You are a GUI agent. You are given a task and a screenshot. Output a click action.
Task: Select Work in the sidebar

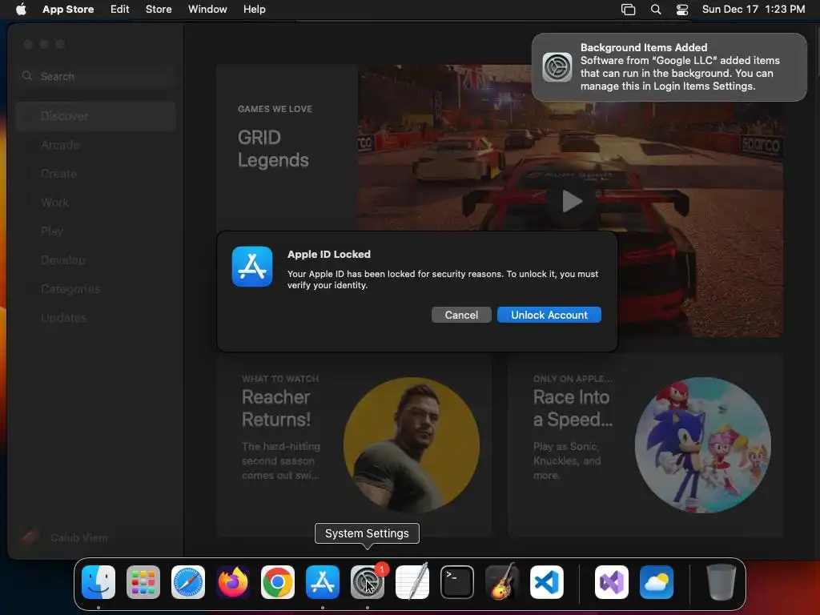coord(96,203)
